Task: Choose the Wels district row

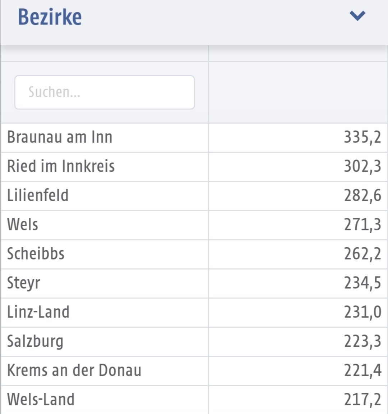Action: (194, 225)
